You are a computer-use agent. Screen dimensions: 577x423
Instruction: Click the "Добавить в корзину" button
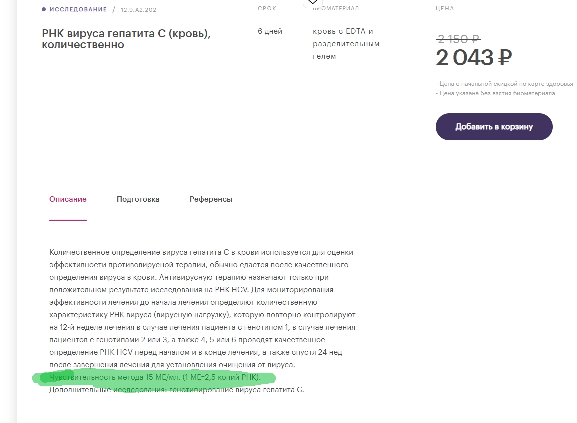click(494, 127)
